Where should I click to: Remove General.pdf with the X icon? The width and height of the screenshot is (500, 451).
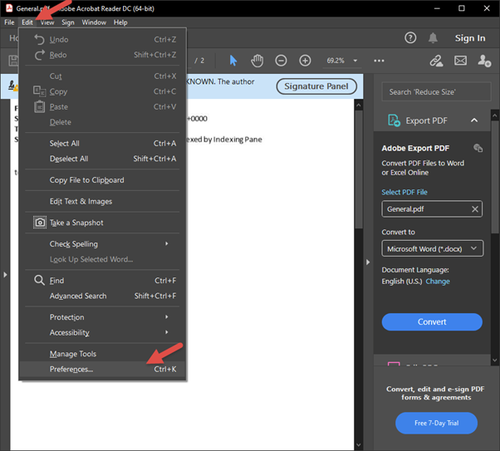(x=475, y=209)
